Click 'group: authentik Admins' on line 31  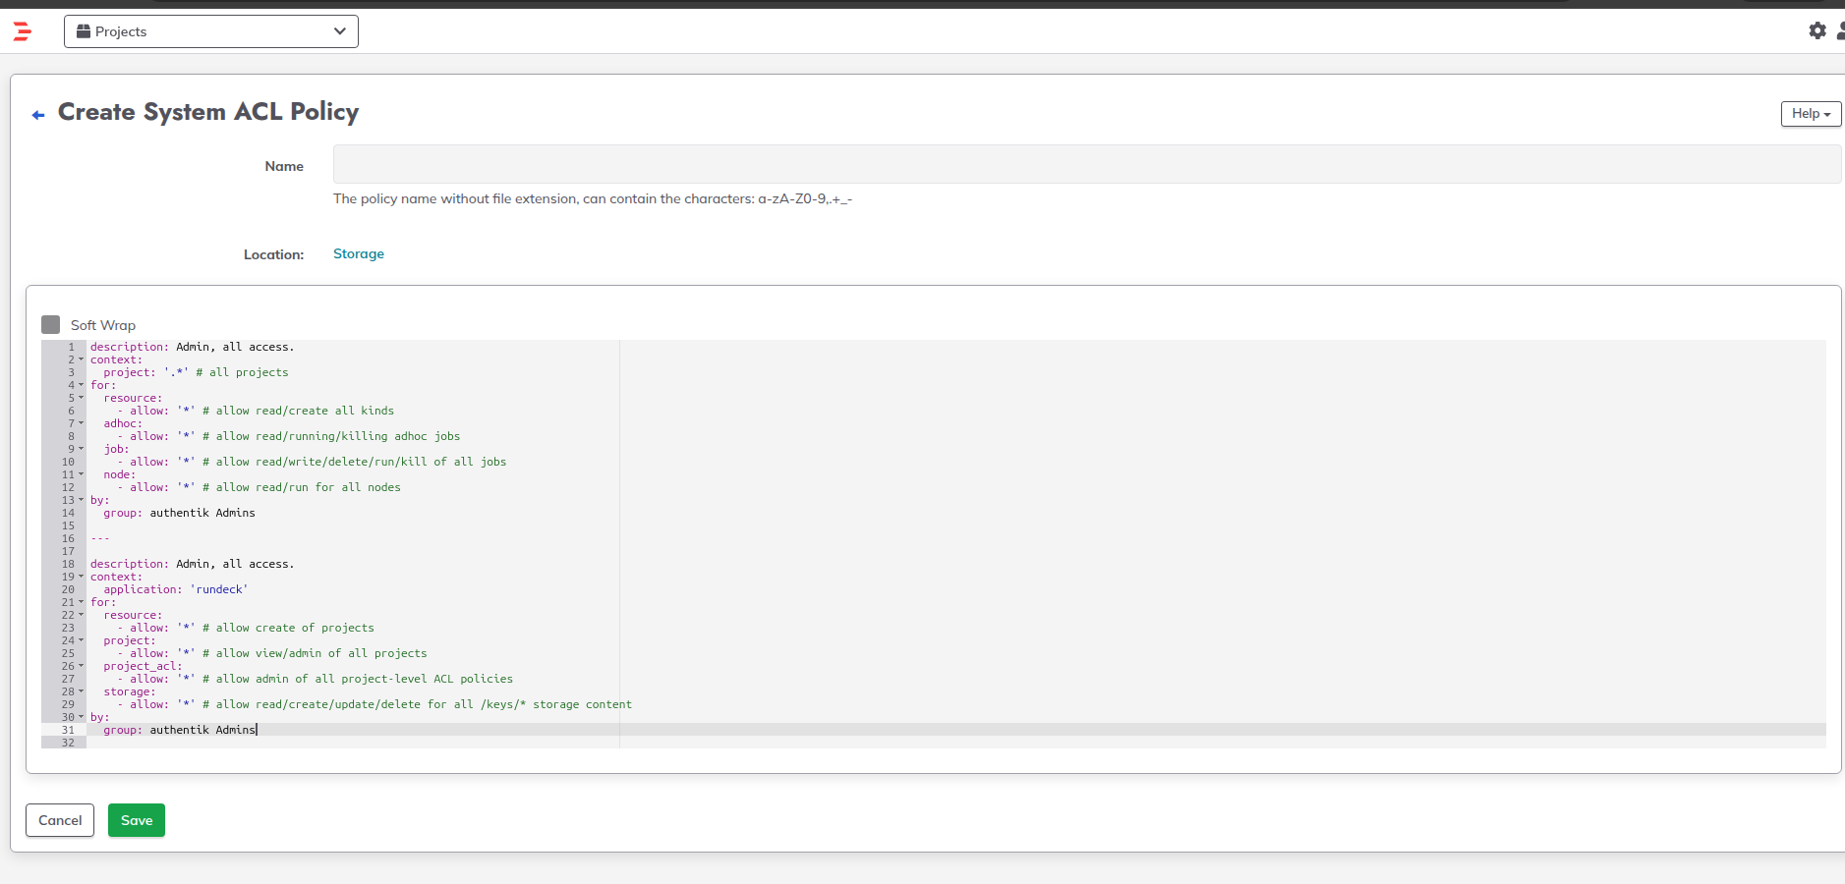pos(179,730)
